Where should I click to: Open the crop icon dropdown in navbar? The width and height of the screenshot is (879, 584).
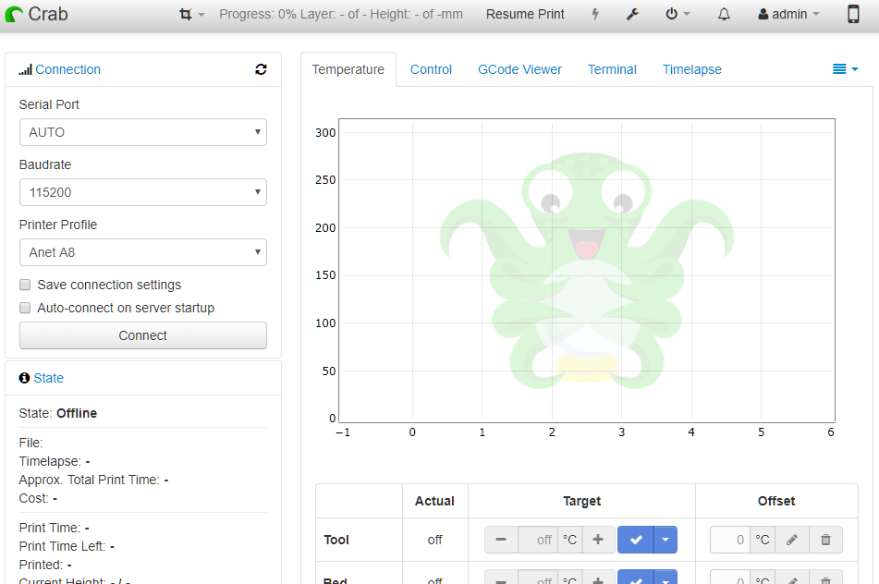point(191,14)
